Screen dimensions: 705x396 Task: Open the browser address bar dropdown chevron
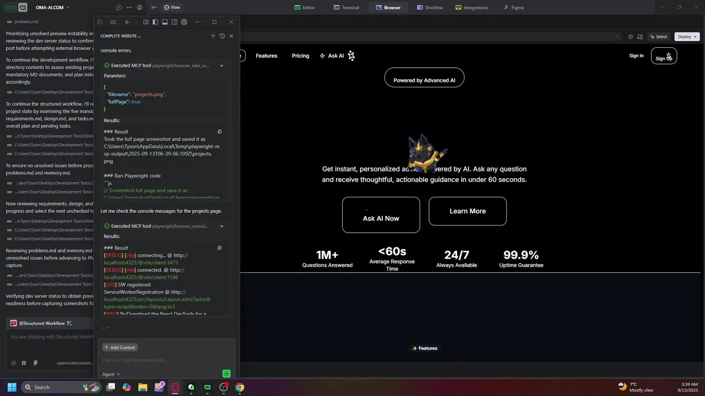(x=617, y=37)
